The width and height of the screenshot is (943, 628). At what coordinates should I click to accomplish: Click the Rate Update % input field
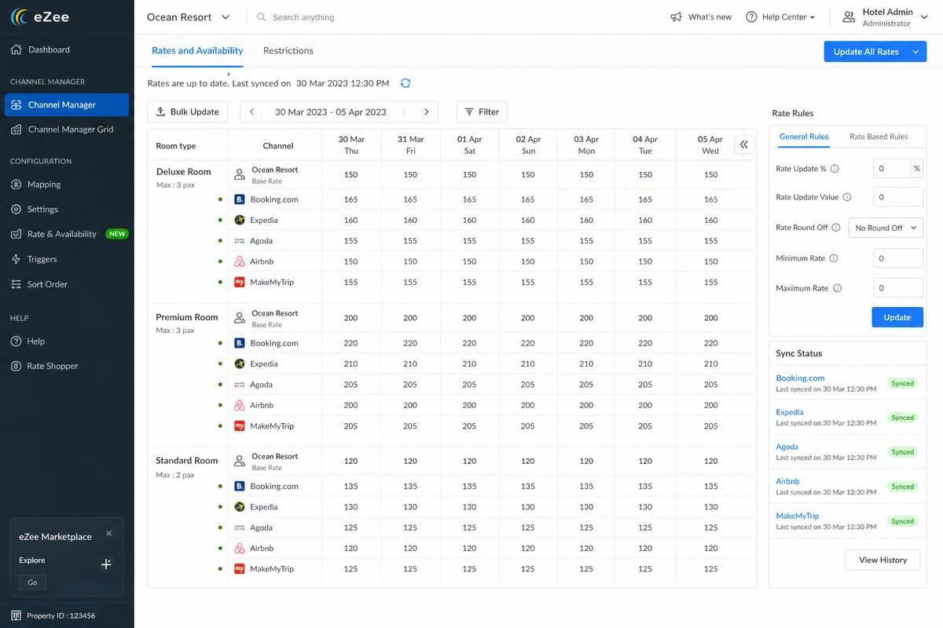pyautogui.click(x=892, y=169)
